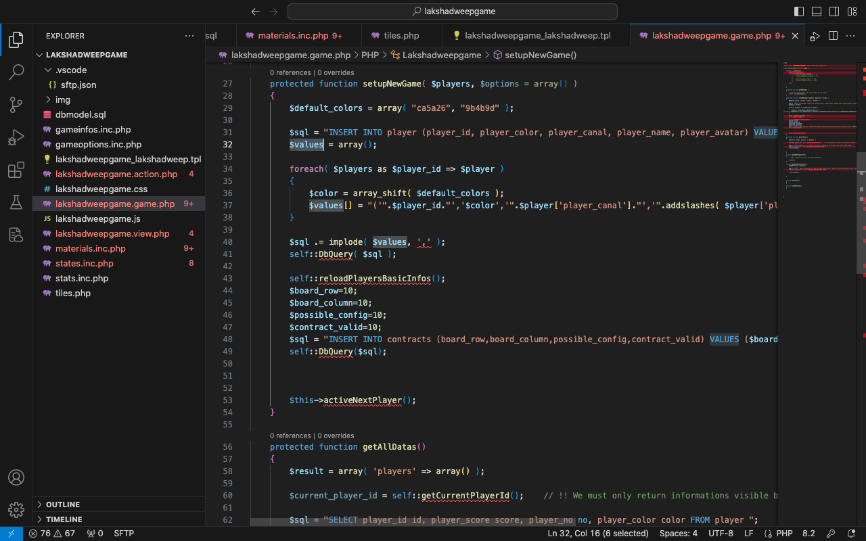This screenshot has width=866, height=541.
Task: Open gameoptions.inc.php file
Action: pos(118,144)
